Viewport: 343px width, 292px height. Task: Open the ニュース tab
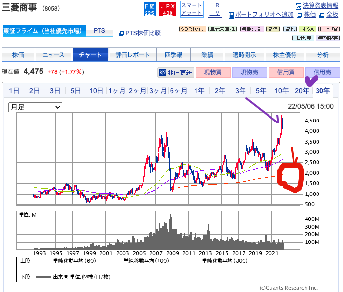tap(53, 55)
